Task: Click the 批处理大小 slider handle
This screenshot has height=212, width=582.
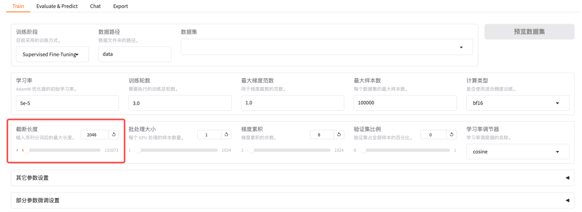Action: click(x=138, y=150)
